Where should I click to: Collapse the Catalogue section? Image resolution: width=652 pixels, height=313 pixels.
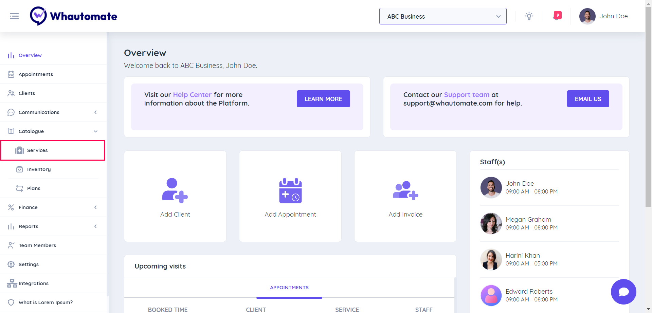tap(53, 131)
